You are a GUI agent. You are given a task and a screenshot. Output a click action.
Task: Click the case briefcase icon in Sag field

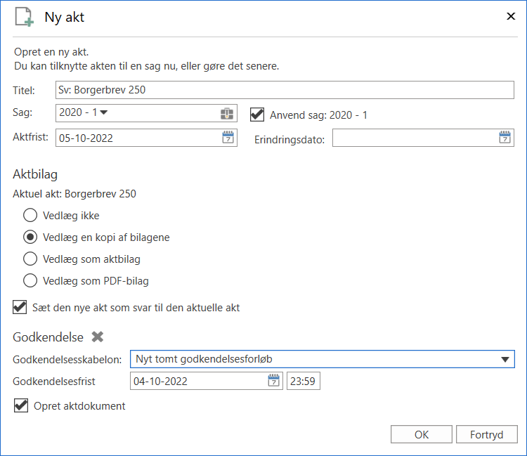click(x=226, y=114)
